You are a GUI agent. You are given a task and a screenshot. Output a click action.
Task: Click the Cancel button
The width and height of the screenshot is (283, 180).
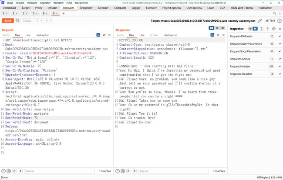coord(27,21)
